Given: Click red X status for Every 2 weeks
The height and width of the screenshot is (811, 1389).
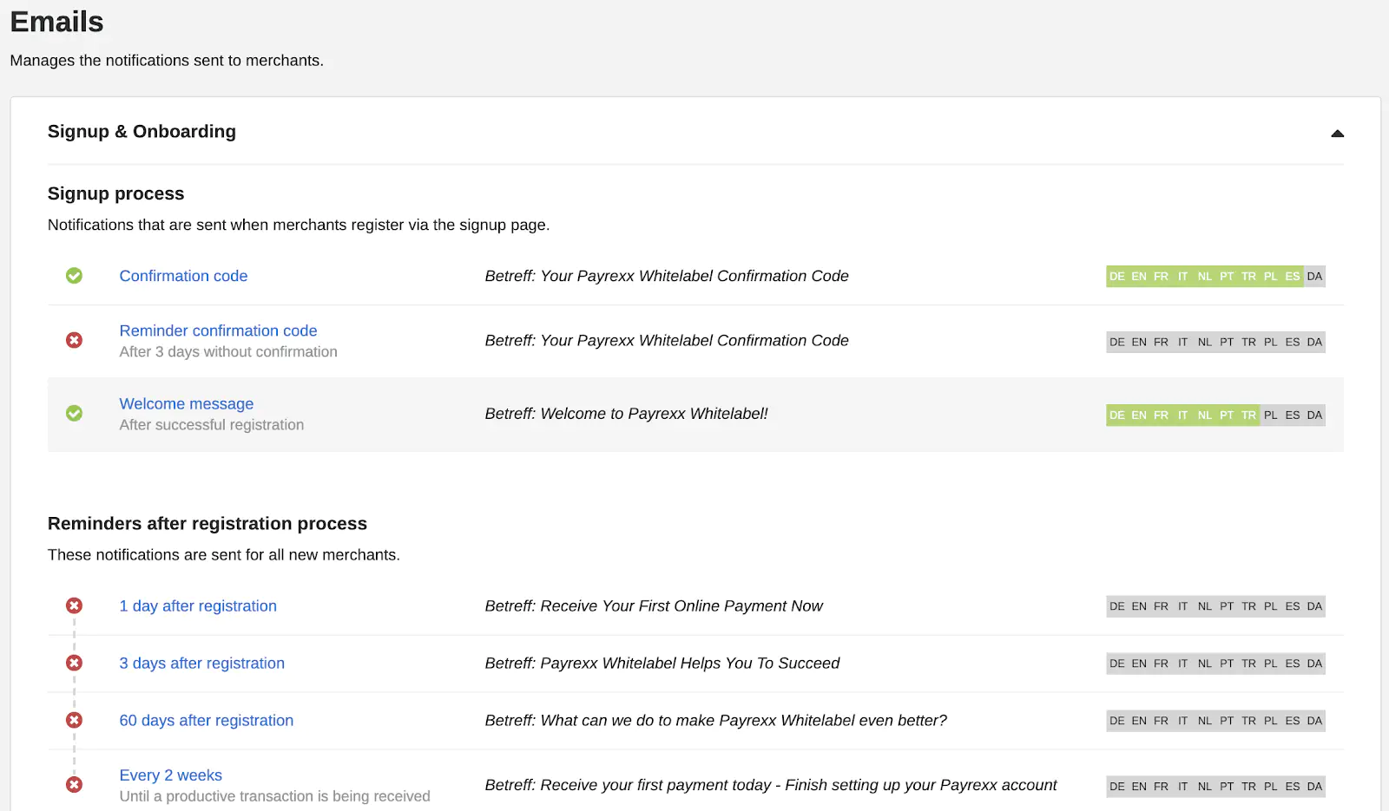Looking at the screenshot, I should (x=75, y=784).
